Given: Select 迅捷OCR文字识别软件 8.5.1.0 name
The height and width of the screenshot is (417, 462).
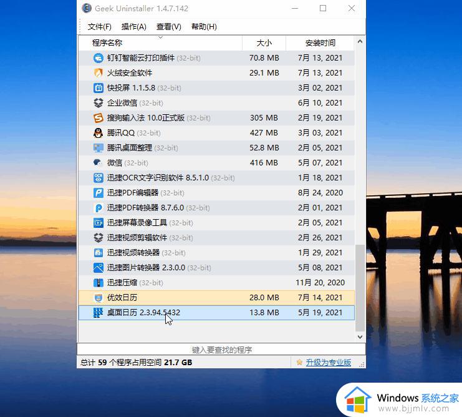Looking at the screenshot, I should 158,178.
